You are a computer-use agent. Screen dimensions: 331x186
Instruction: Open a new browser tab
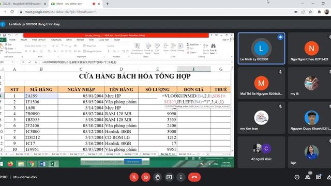(x=108, y=4)
